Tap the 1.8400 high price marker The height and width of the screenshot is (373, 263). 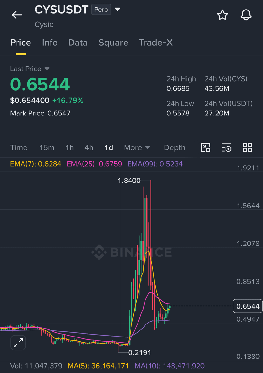pos(129,180)
